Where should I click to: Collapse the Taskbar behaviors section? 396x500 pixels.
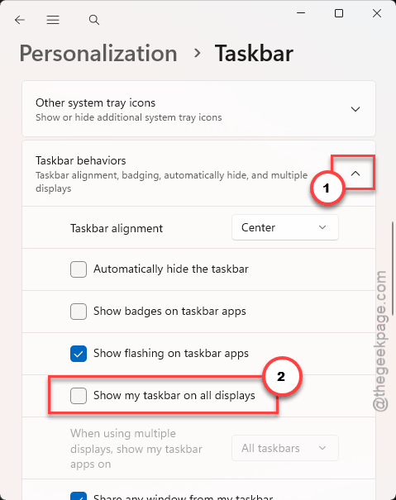pyautogui.click(x=355, y=174)
